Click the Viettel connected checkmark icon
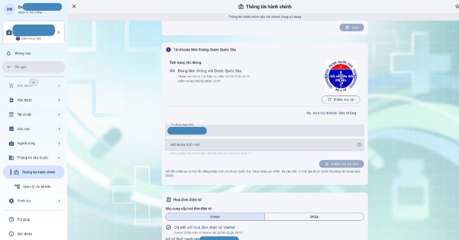The width and height of the screenshot is (459, 240). tap(169, 227)
